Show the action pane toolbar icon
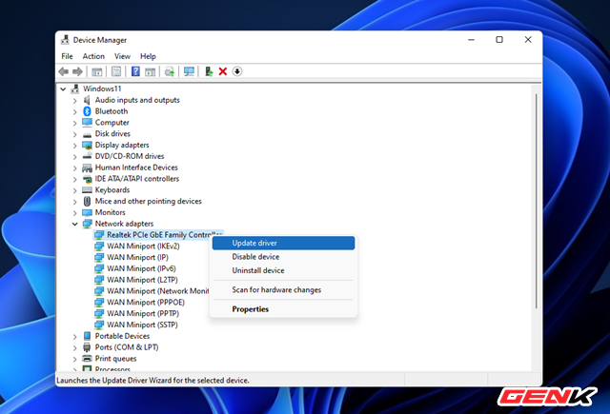 (150, 71)
